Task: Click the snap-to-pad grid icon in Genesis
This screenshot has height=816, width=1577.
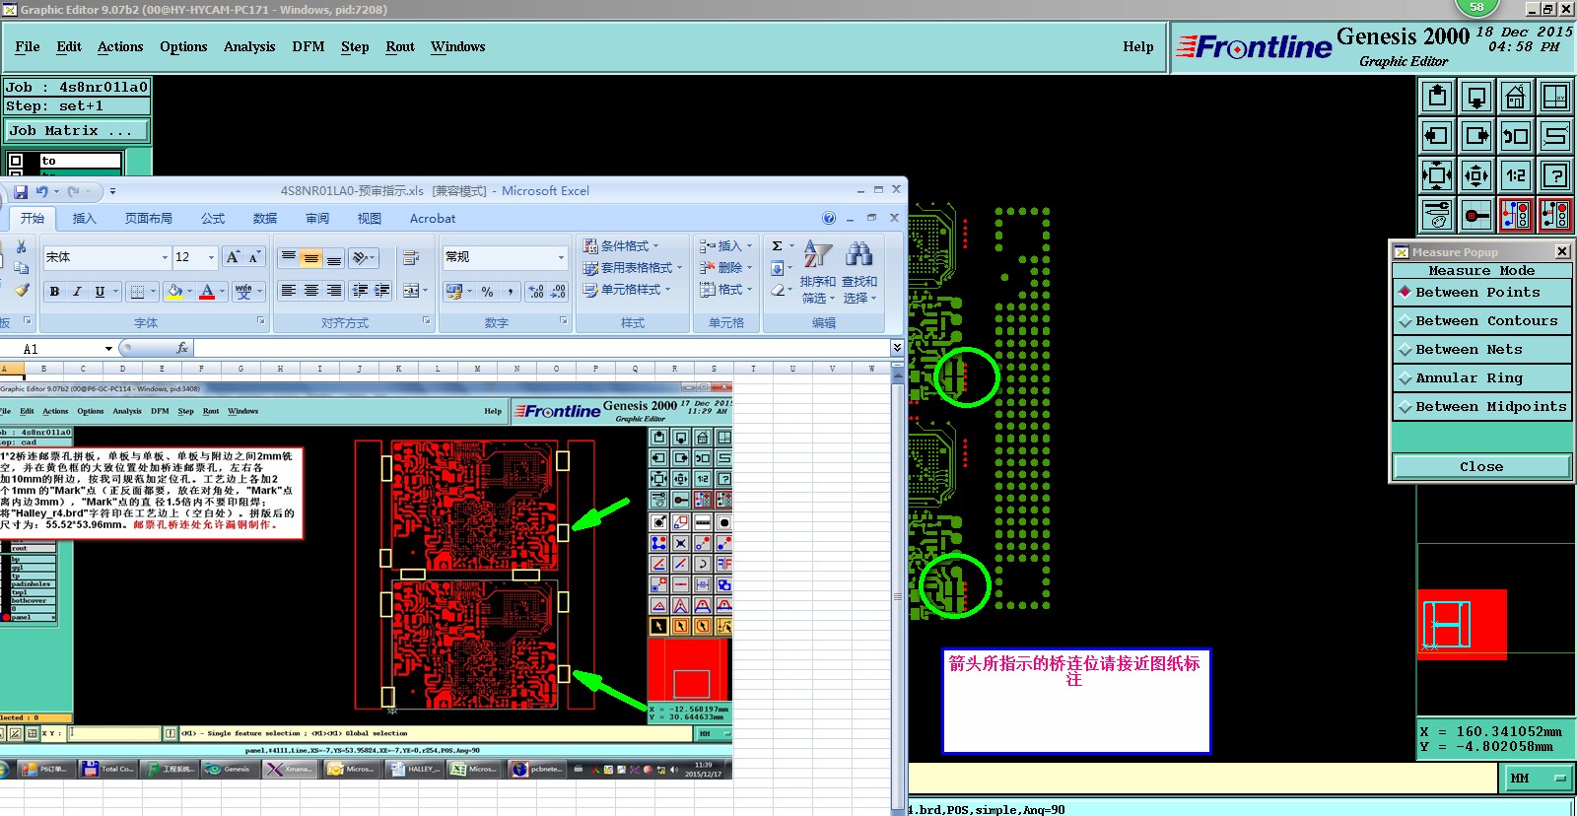Action: click(x=1476, y=215)
